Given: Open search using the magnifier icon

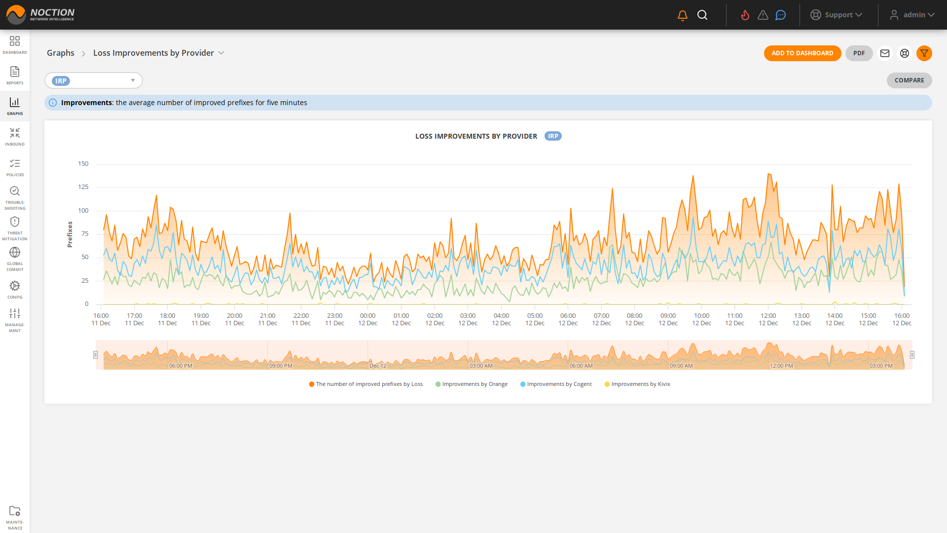Looking at the screenshot, I should coord(702,15).
